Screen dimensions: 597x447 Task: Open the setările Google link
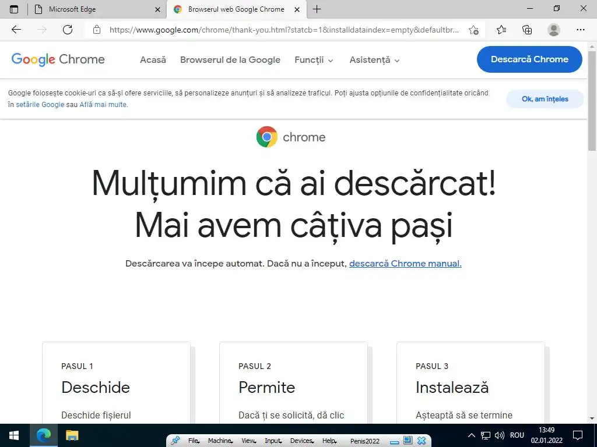pos(40,105)
